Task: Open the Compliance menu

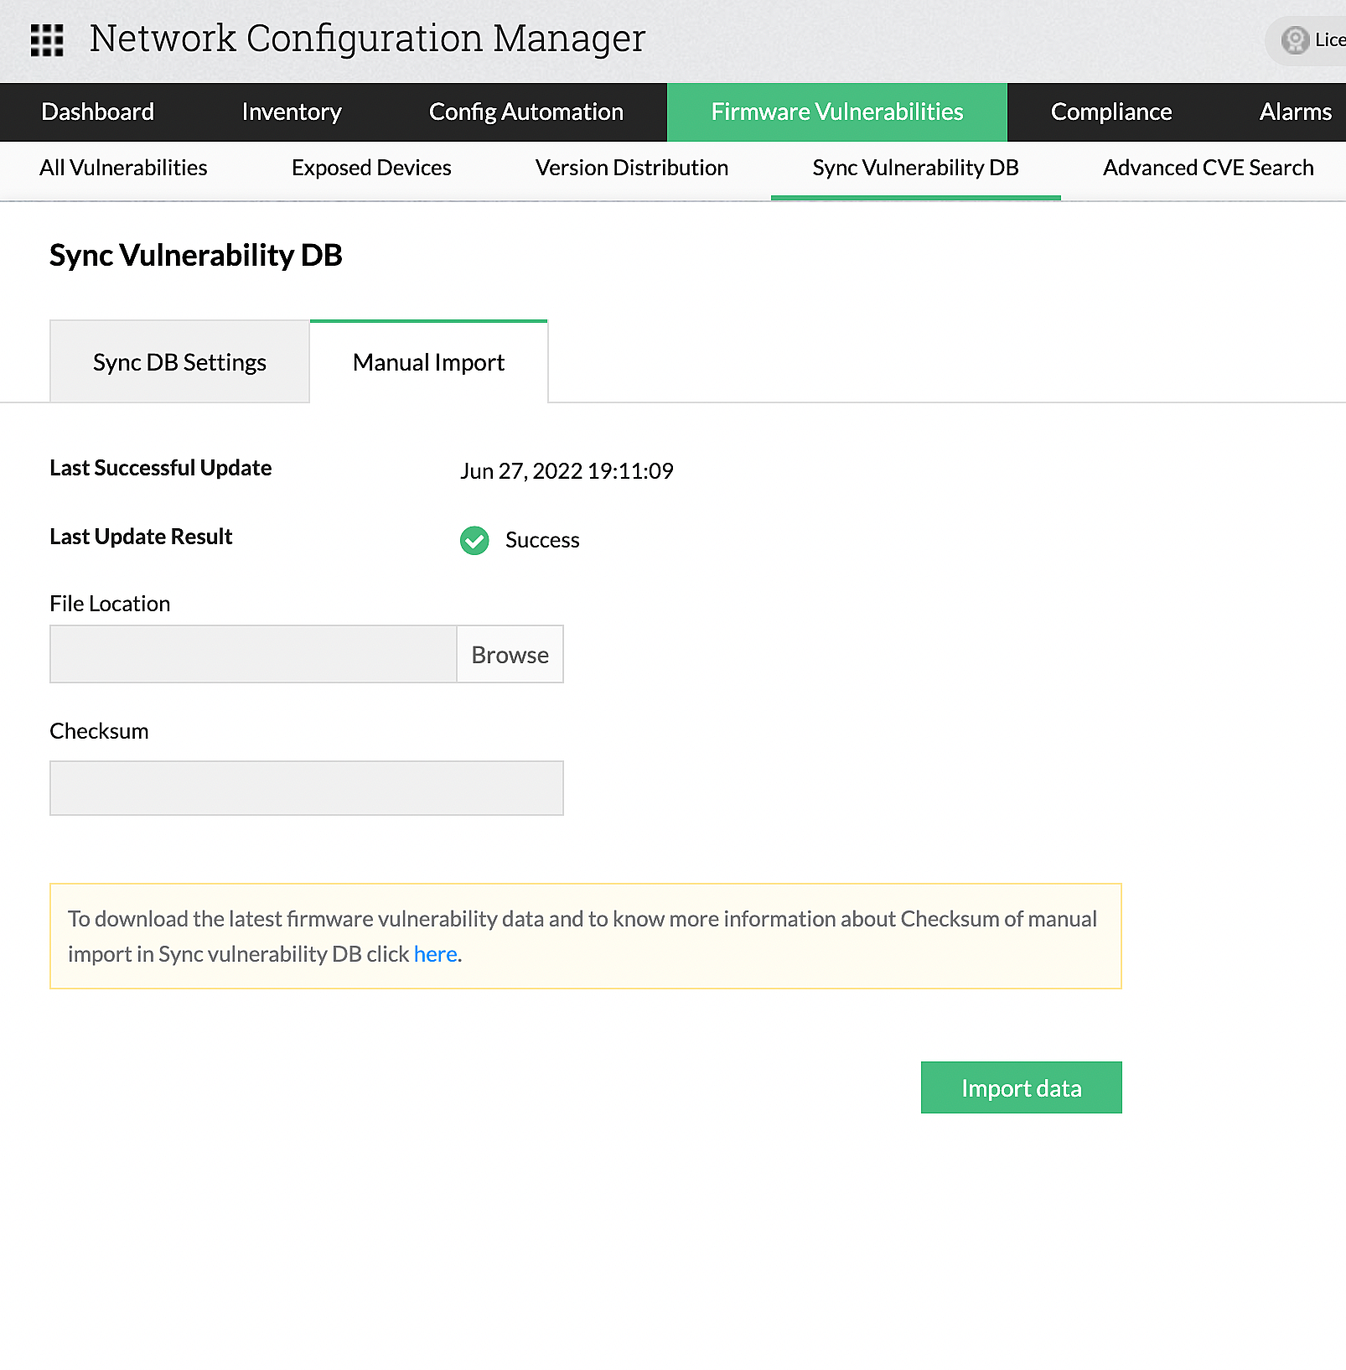Action: 1111,112
